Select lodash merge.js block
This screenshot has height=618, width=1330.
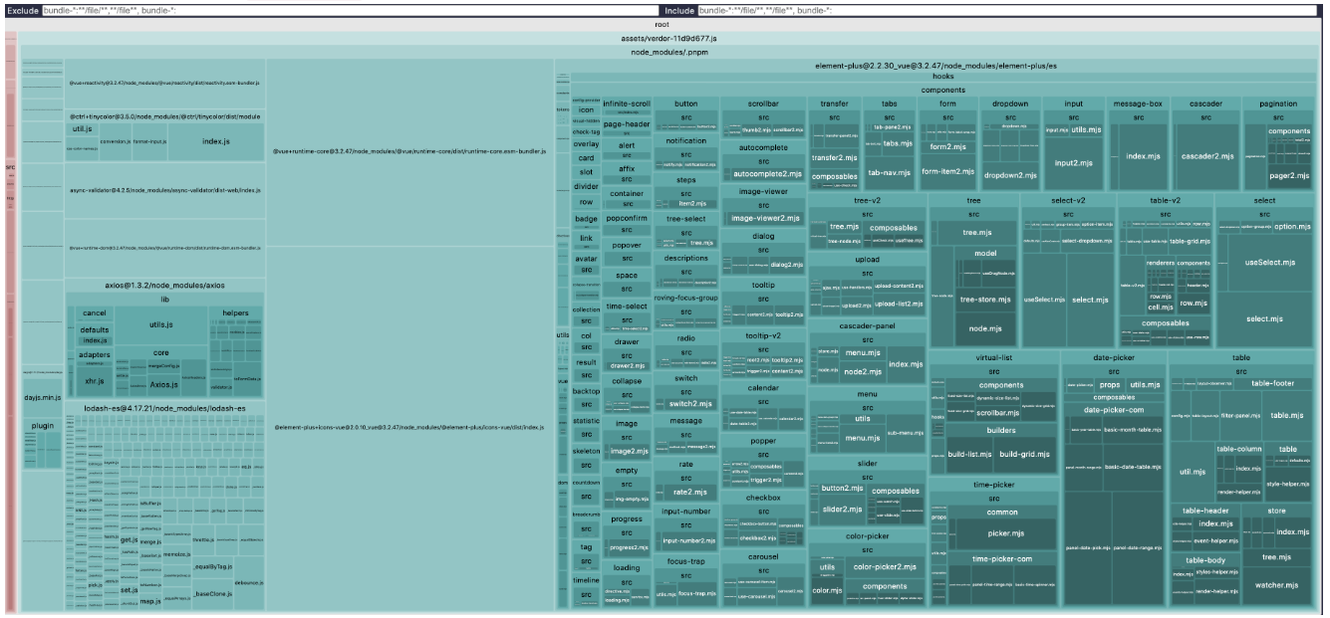click(150, 541)
